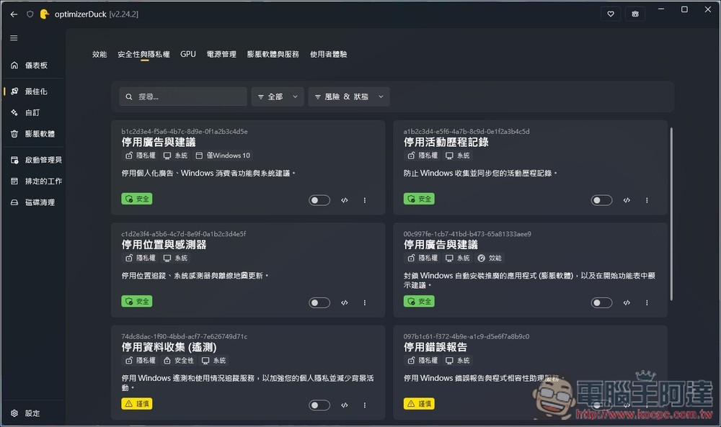Open 磁碟清理 disk cleanup

33,202
